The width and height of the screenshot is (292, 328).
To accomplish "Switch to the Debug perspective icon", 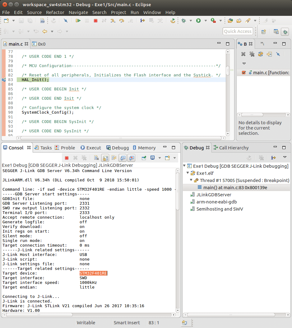I will click(x=285, y=31).
